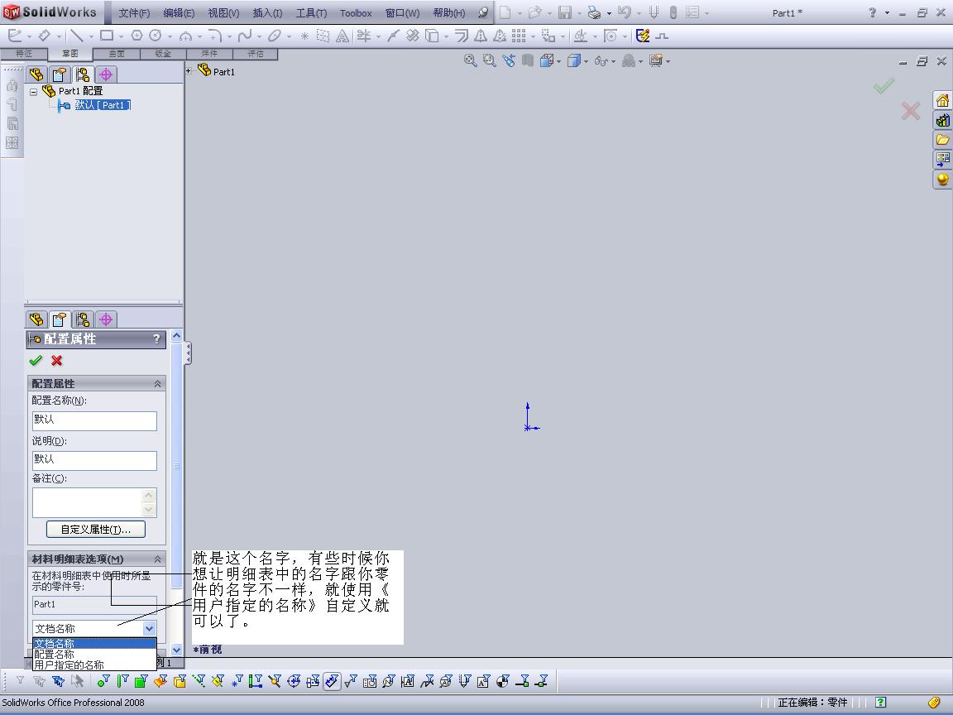Open the Toolbox menu
The width and height of the screenshot is (953, 715).
click(356, 12)
